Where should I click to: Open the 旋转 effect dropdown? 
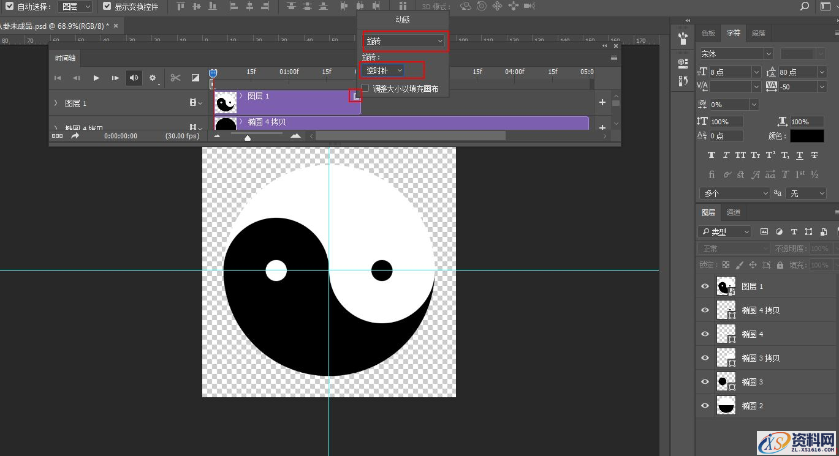click(404, 41)
